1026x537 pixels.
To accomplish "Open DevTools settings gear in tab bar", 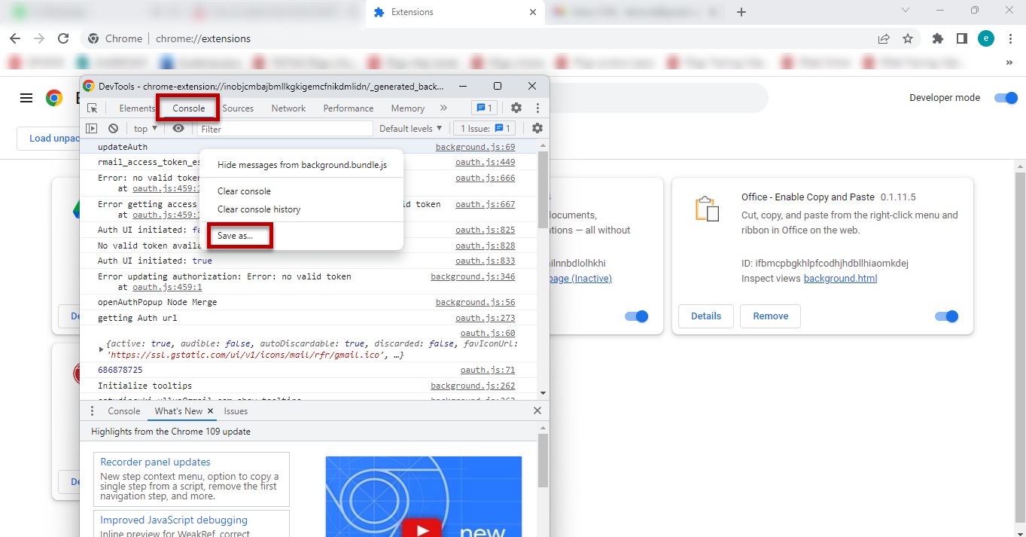I will click(516, 108).
